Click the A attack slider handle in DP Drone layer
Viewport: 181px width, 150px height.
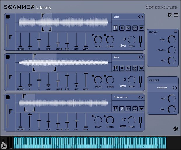pyautogui.click(x=30, y=115)
